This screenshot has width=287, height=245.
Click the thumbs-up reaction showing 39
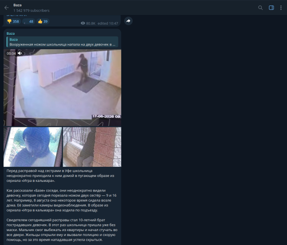(x=43, y=22)
